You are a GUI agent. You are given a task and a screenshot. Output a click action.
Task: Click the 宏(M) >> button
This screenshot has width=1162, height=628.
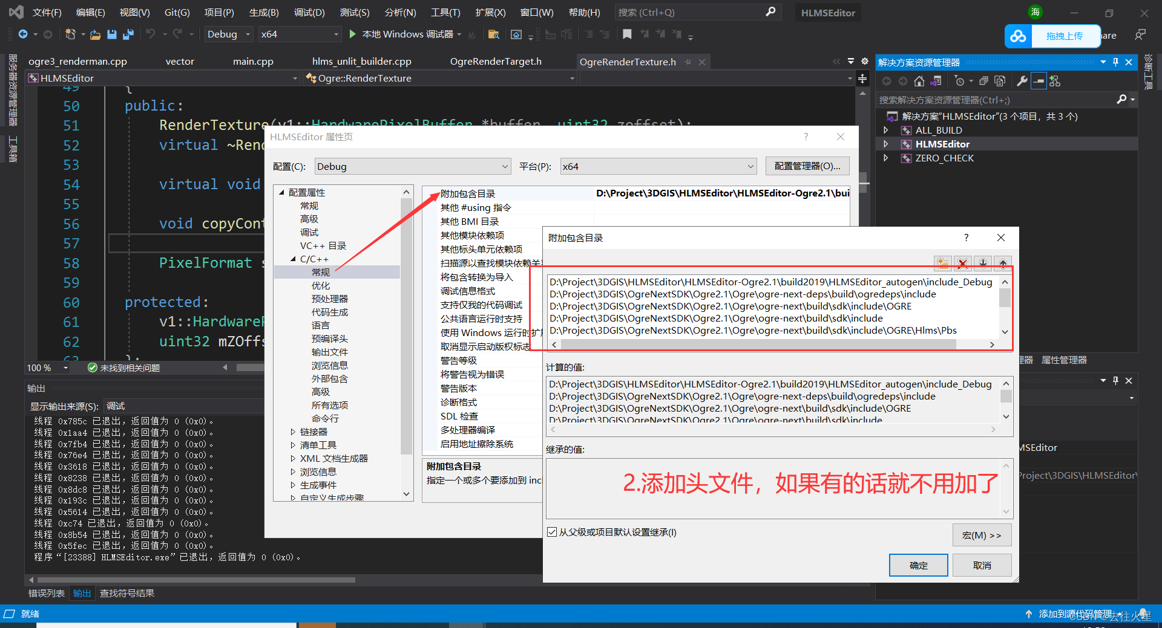click(x=982, y=535)
